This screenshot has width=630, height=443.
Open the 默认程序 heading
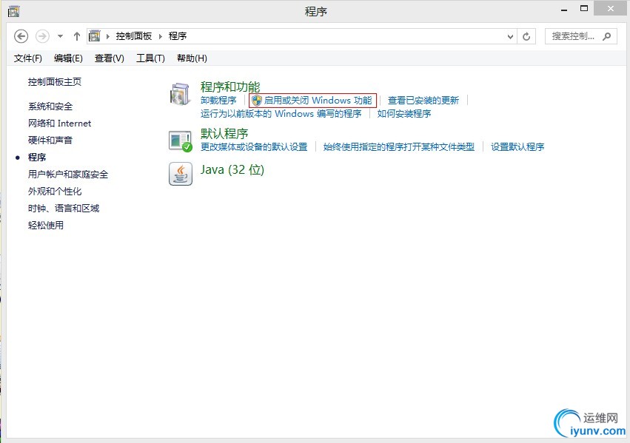[x=224, y=133]
